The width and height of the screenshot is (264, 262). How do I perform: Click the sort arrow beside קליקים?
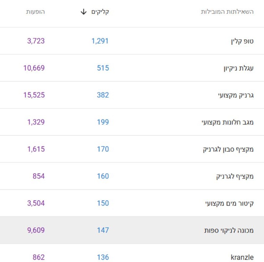coord(84,12)
